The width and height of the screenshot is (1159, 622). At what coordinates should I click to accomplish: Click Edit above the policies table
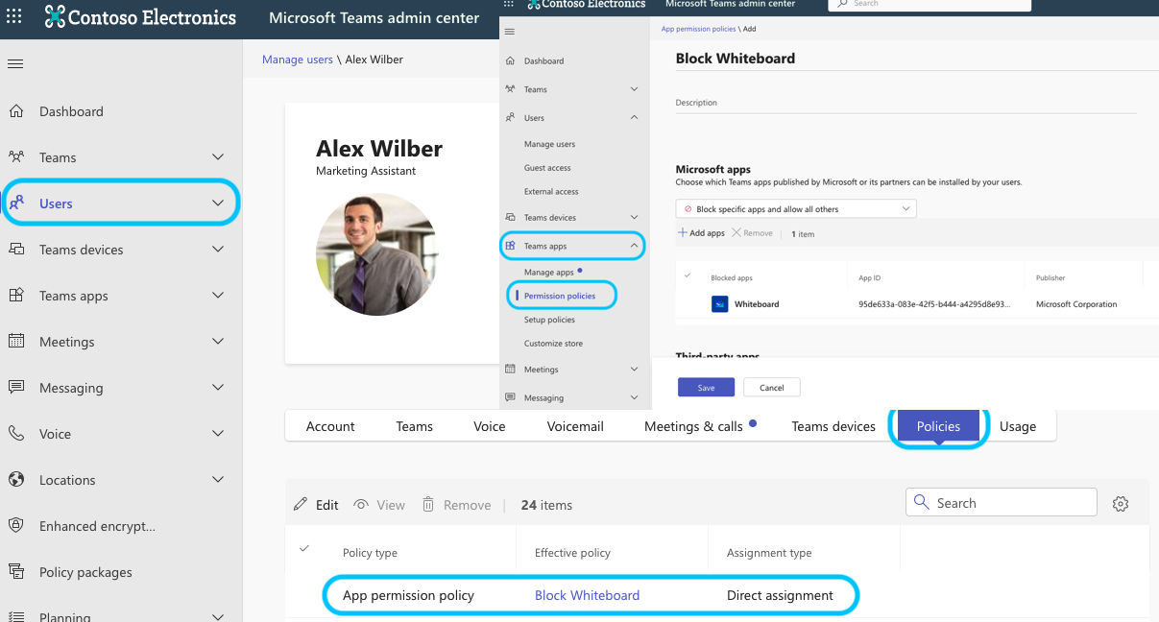point(317,505)
